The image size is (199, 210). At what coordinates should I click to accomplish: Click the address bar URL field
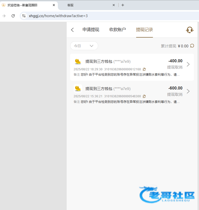click(x=101, y=16)
